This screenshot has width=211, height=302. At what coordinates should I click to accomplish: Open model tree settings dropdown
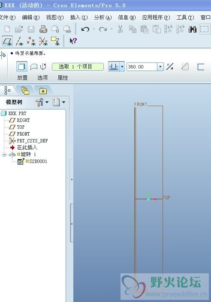point(42,102)
